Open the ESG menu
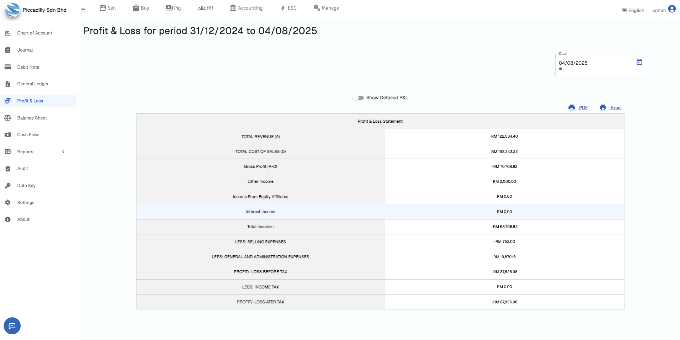 (x=289, y=8)
